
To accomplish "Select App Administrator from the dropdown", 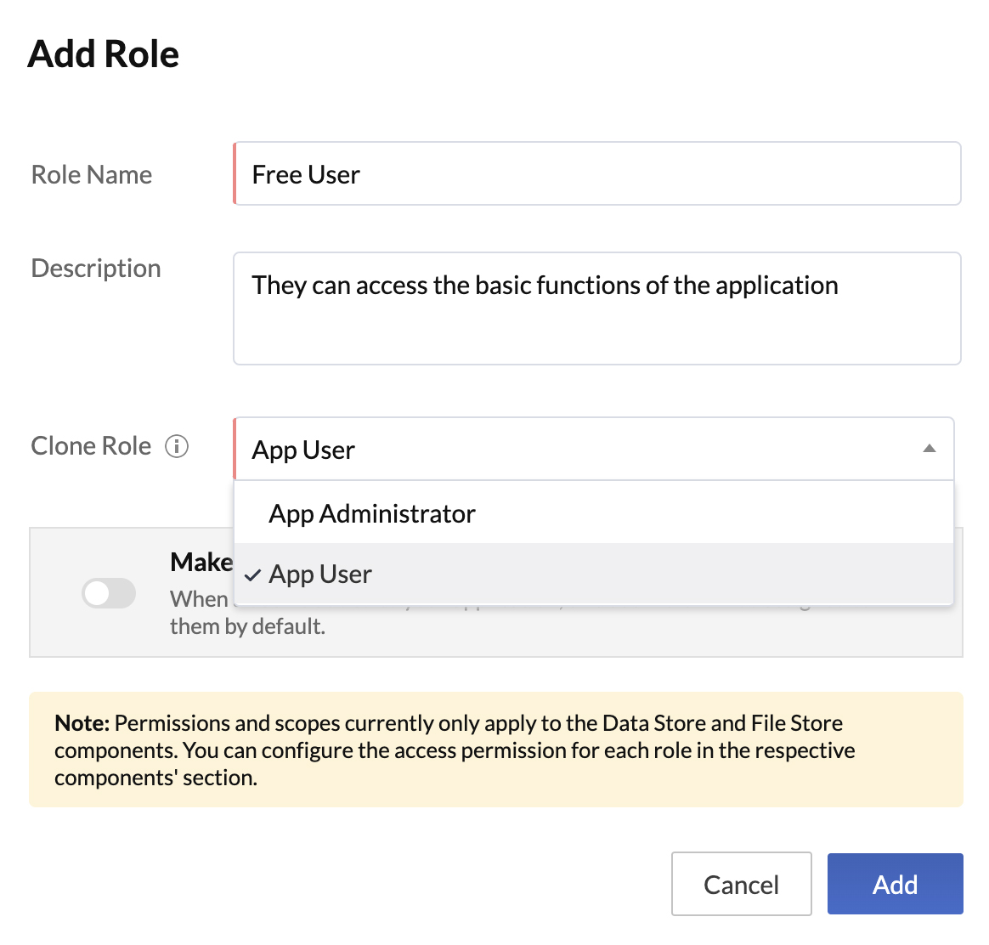I will (371, 513).
